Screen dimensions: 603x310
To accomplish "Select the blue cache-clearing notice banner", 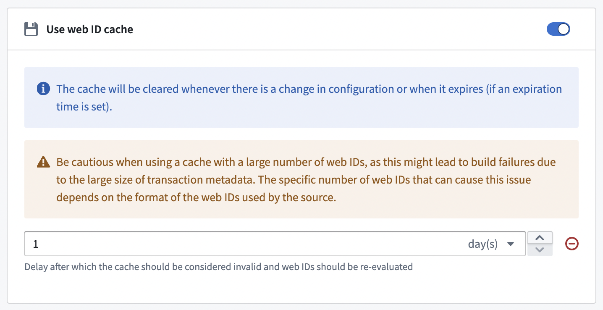I will pyautogui.click(x=301, y=97).
